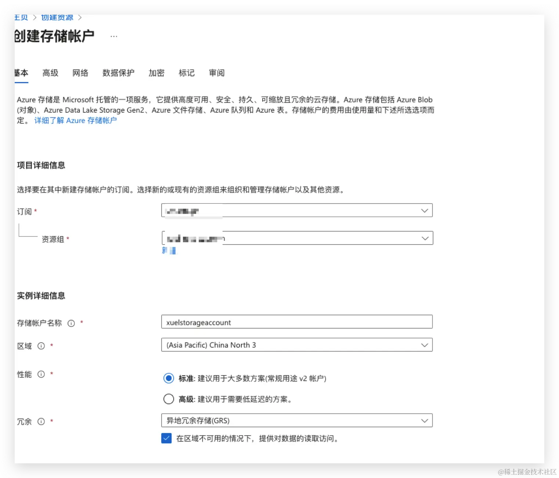The height and width of the screenshot is (478, 559).
Task: Switch to the 基本 tab
Action: pos(21,73)
